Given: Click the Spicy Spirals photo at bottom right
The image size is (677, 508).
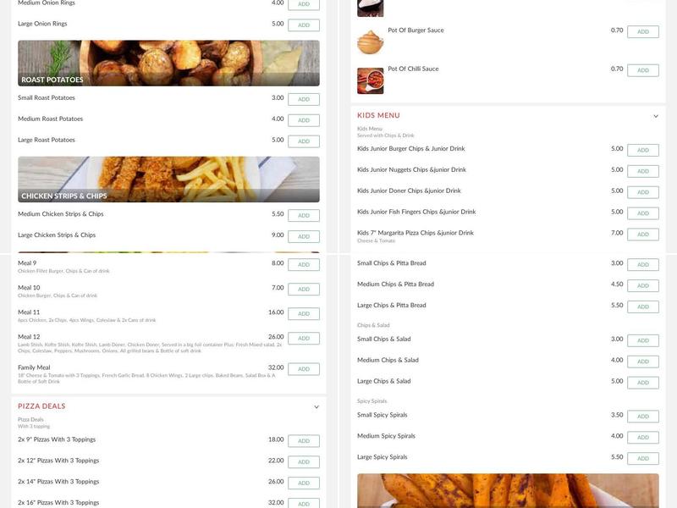Looking at the screenshot, I should pyautogui.click(x=508, y=491).
